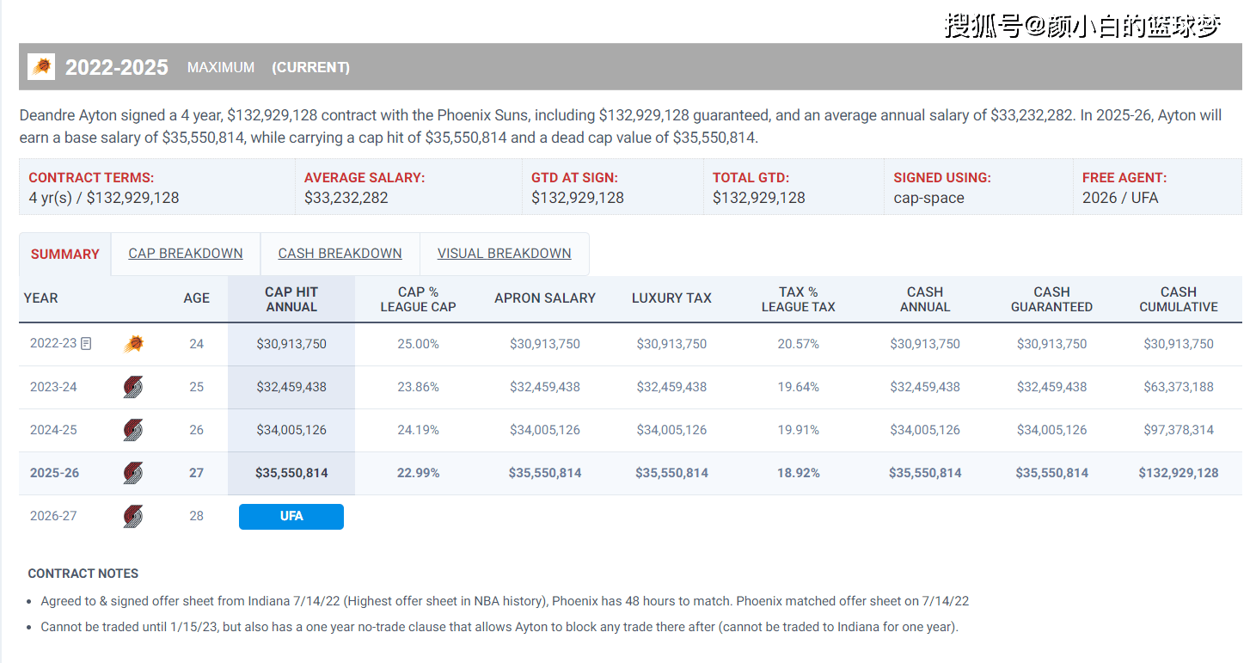Click the CAP % LEAGUE CAP header
The width and height of the screenshot is (1250, 663).
(419, 299)
